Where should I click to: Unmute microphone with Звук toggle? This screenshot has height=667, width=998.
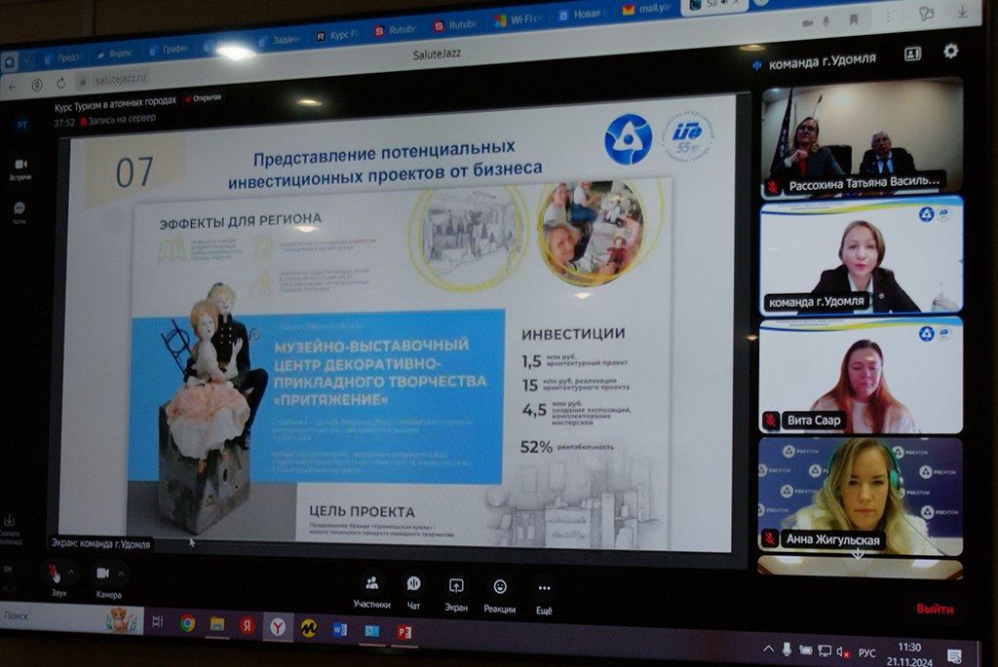coord(54,573)
